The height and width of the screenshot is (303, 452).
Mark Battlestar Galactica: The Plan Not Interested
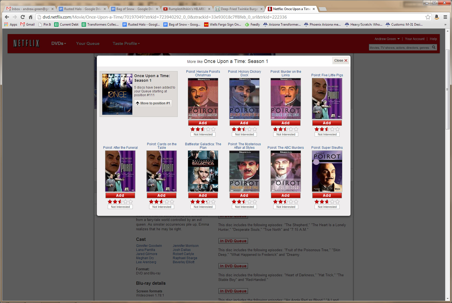pos(203,207)
